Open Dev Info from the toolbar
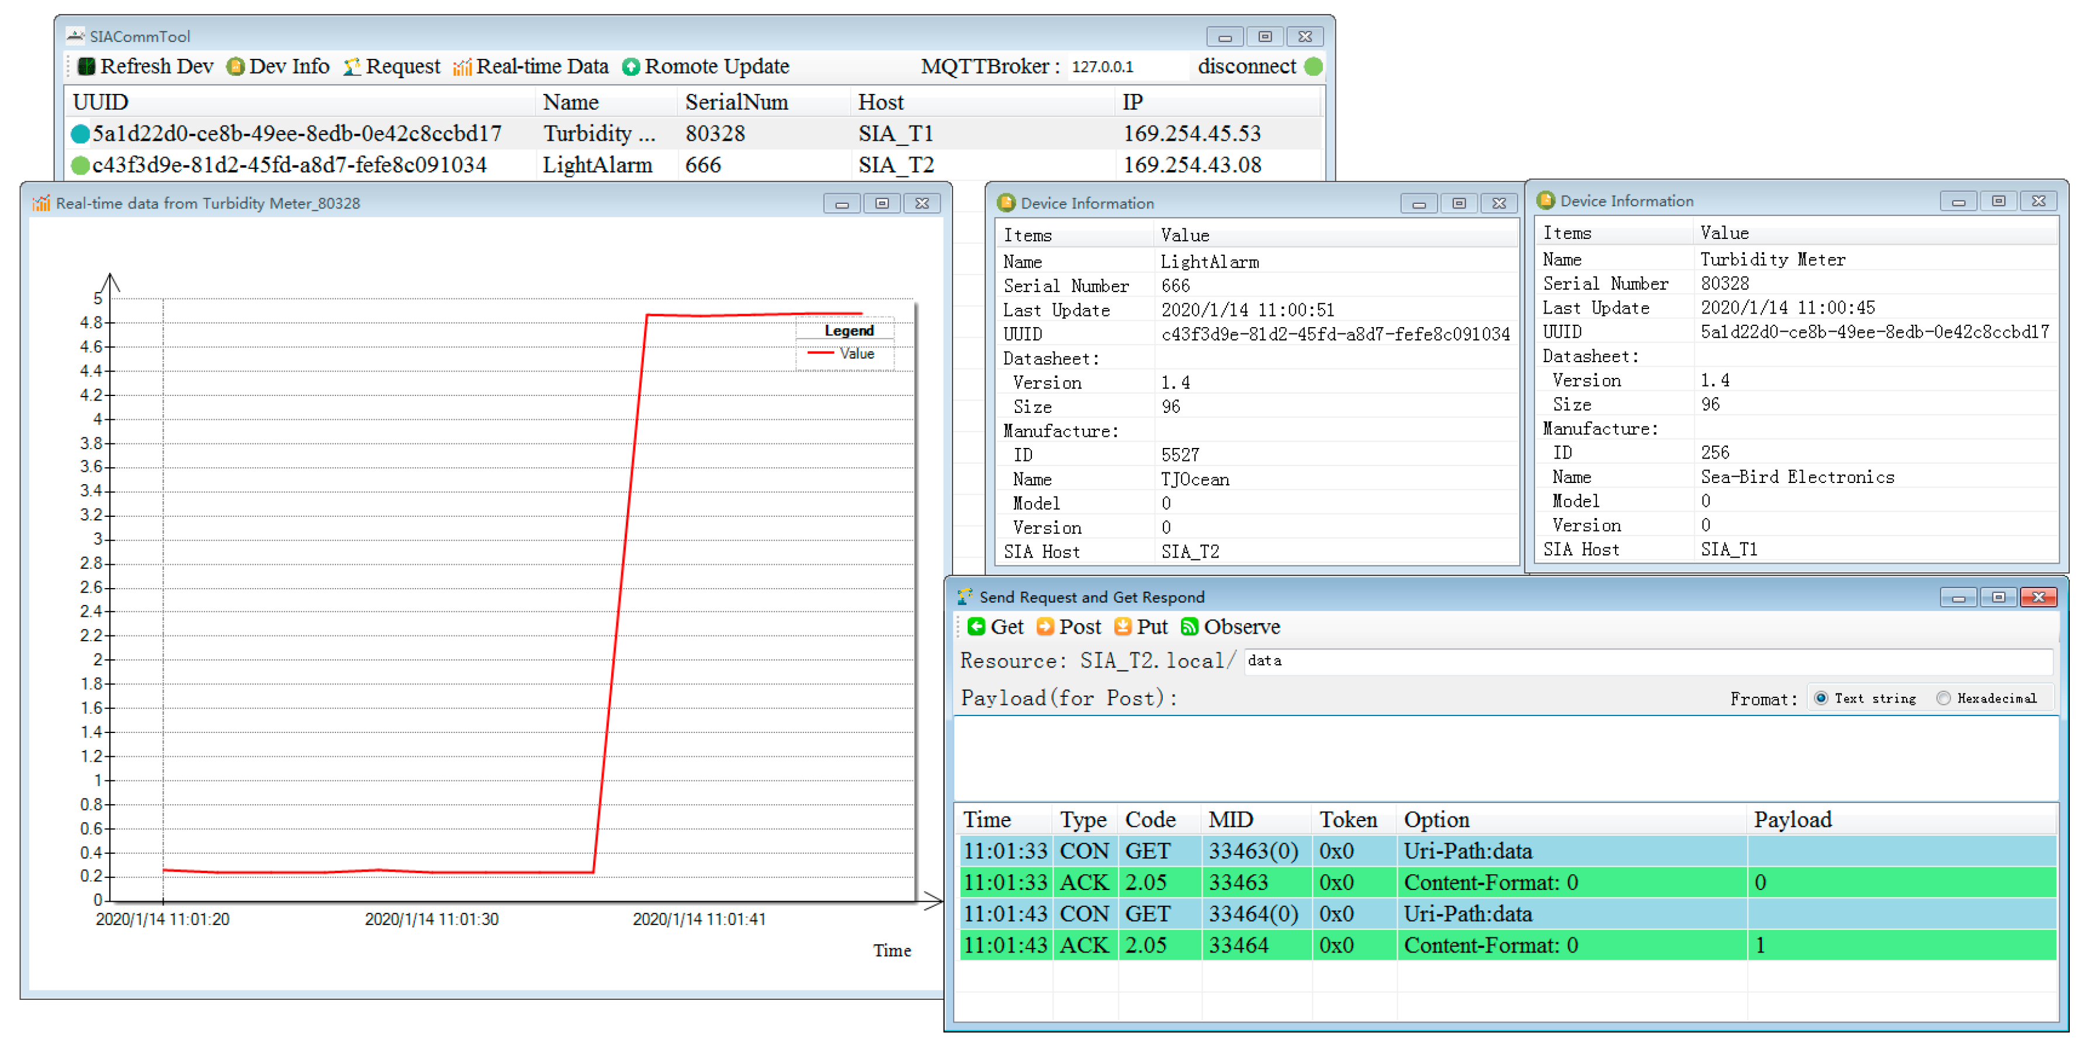2082x1053 pixels. [x=235, y=66]
